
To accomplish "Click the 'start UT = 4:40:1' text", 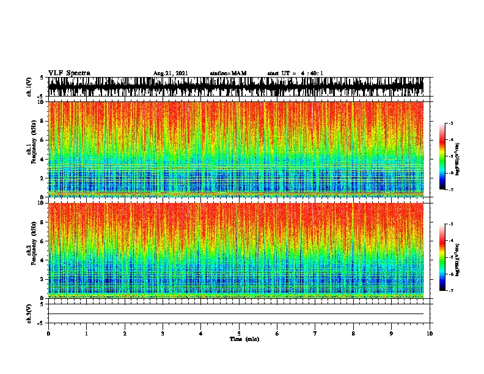I will (x=295, y=73).
